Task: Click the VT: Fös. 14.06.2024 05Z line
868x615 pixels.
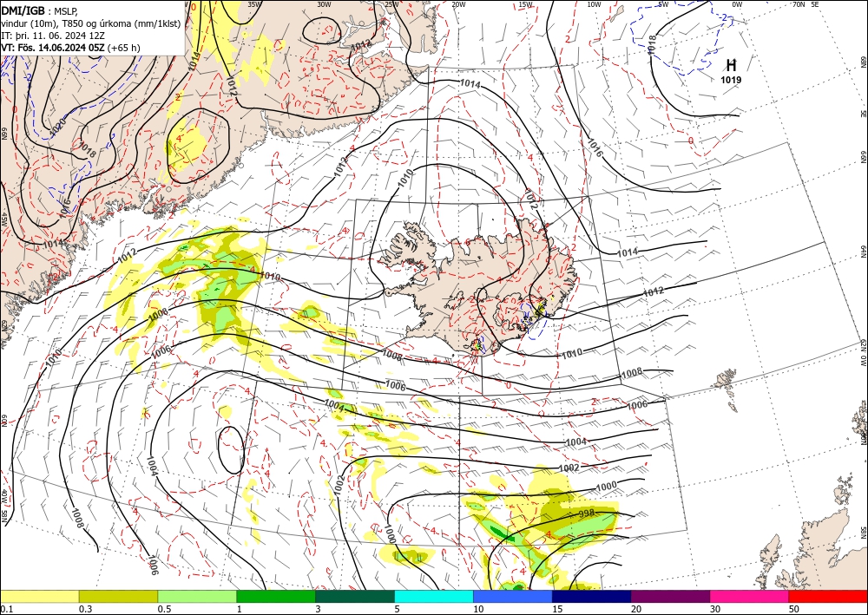Action: [x=70, y=48]
